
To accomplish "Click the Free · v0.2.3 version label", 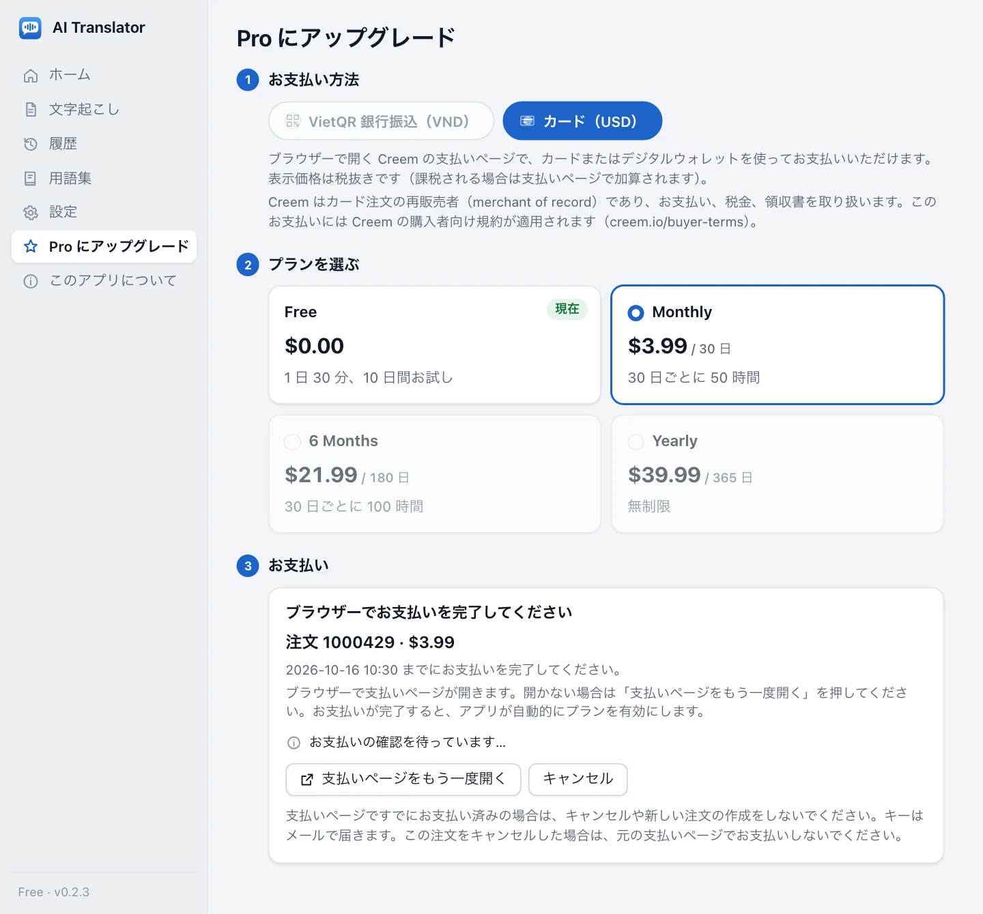I will [54, 892].
